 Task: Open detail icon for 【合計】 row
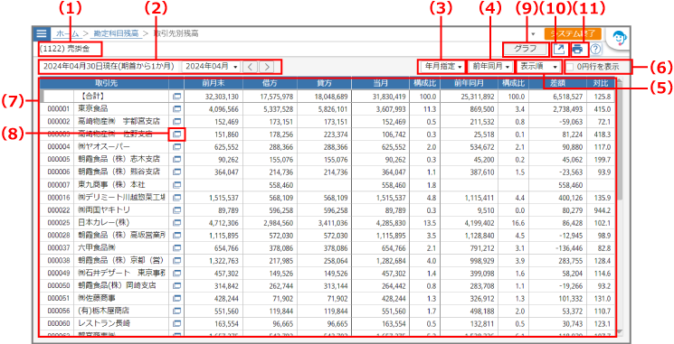click(176, 97)
